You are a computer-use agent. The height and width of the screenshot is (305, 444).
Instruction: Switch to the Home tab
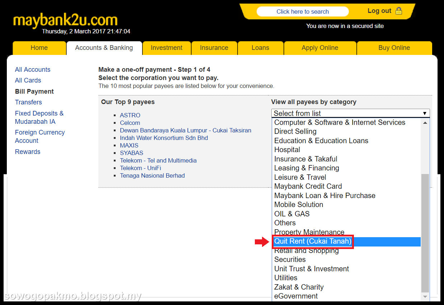[x=39, y=48]
